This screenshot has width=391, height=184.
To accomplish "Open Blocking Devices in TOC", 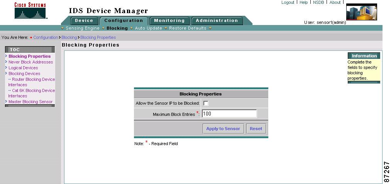I will coord(24,74).
